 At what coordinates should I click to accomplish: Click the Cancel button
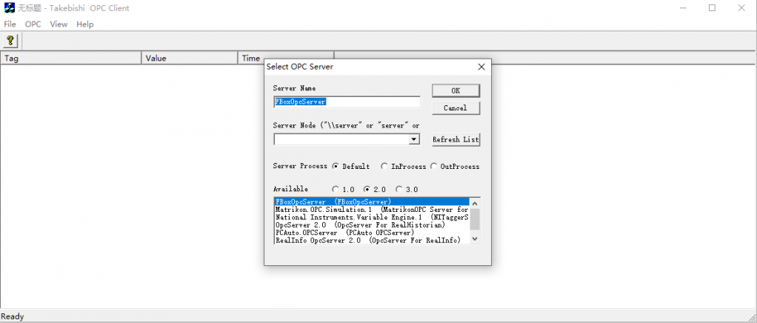(x=455, y=108)
